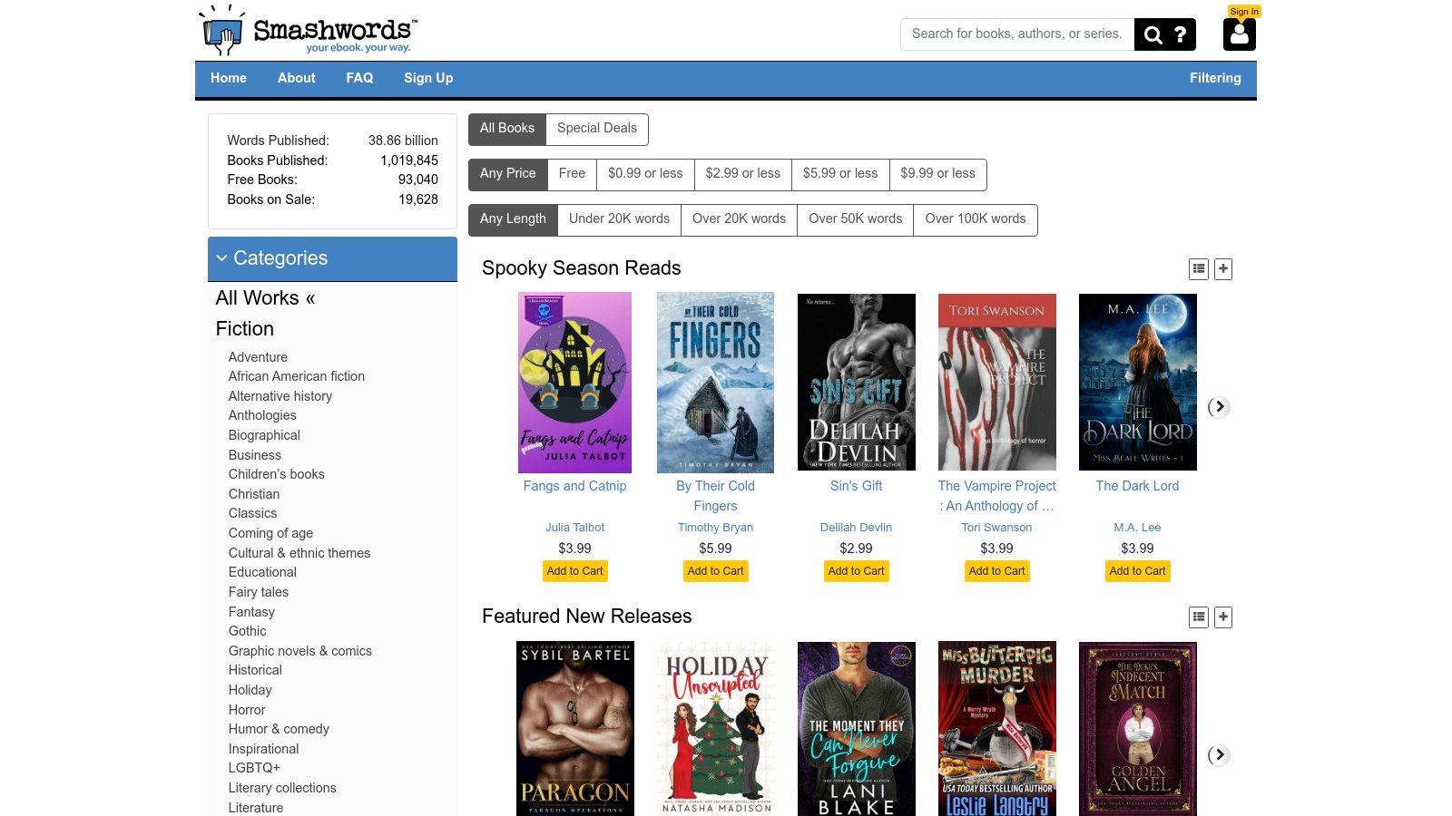Filter books by Free price

pyautogui.click(x=572, y=173)
